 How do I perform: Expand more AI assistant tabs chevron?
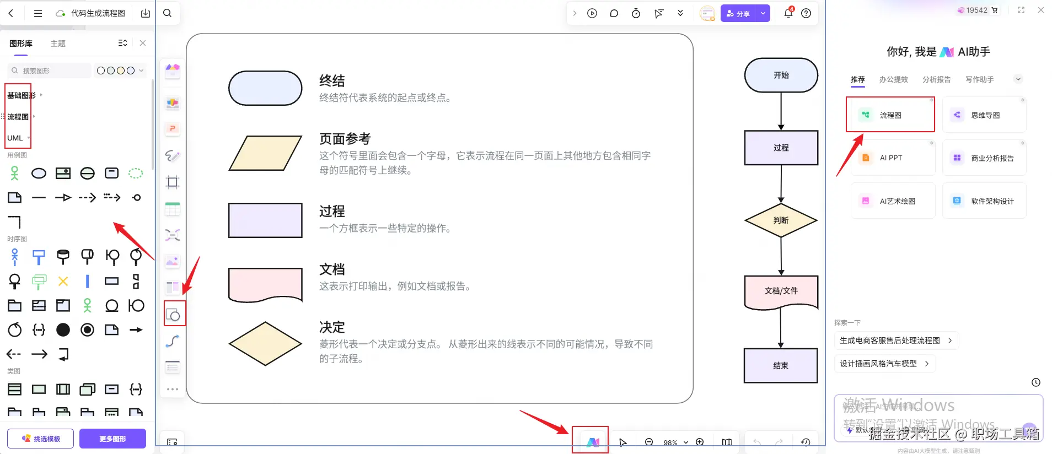(1018, 79)
